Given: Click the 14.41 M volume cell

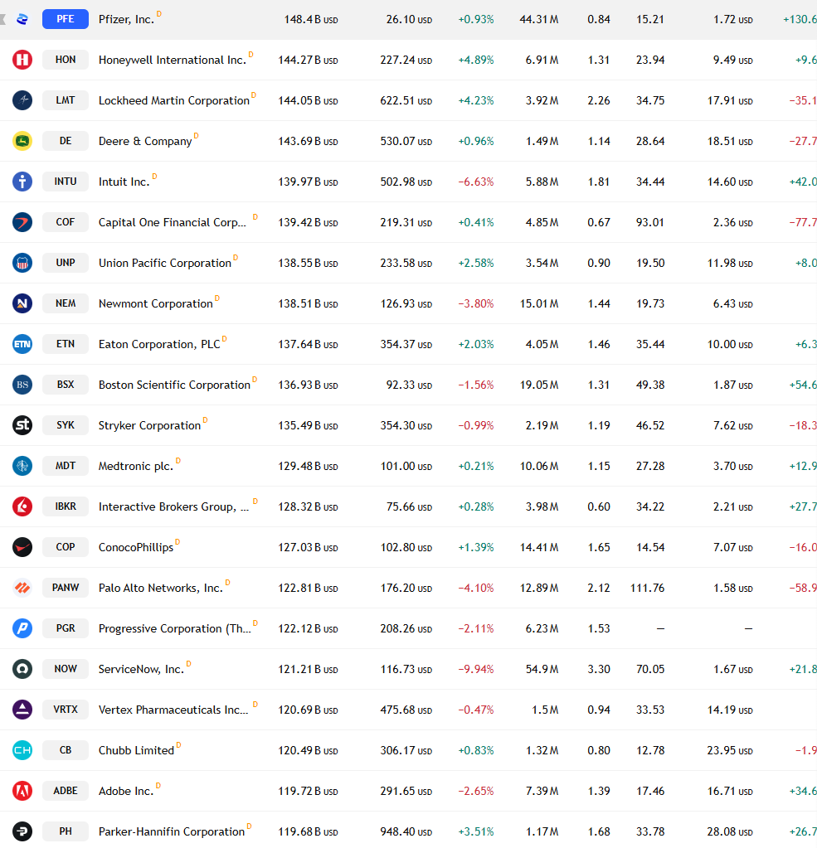Looking at the screenshot, I should pyautogui.click(x=539, y=547).
